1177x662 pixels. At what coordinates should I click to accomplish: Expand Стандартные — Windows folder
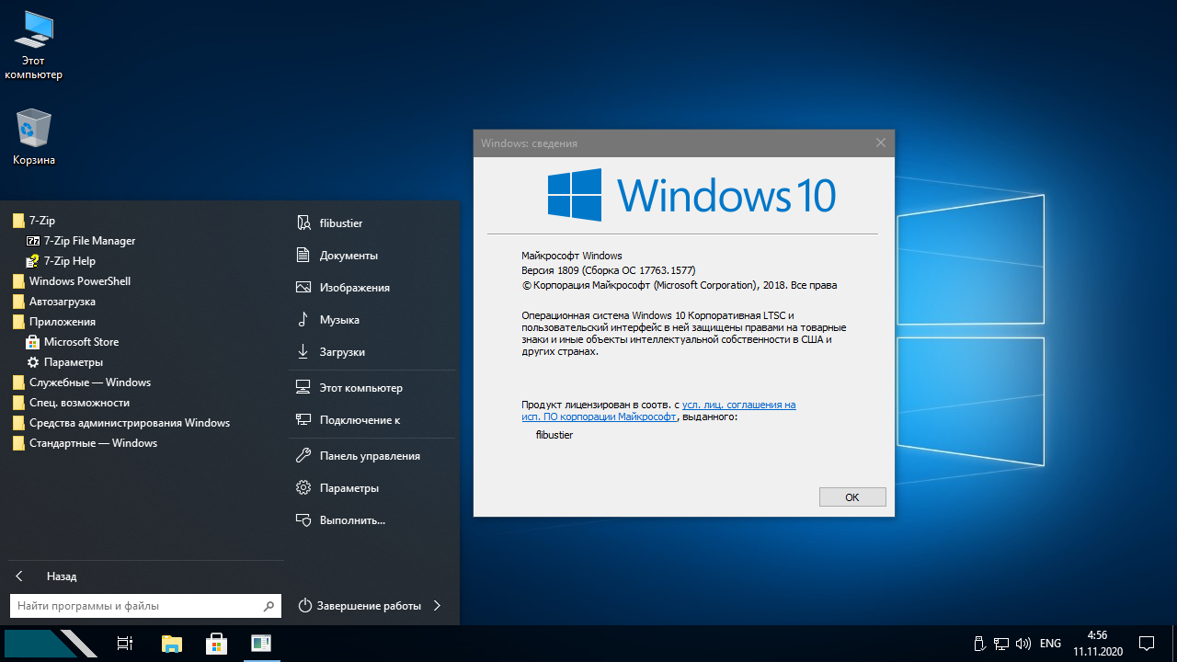tap(85, 443)
